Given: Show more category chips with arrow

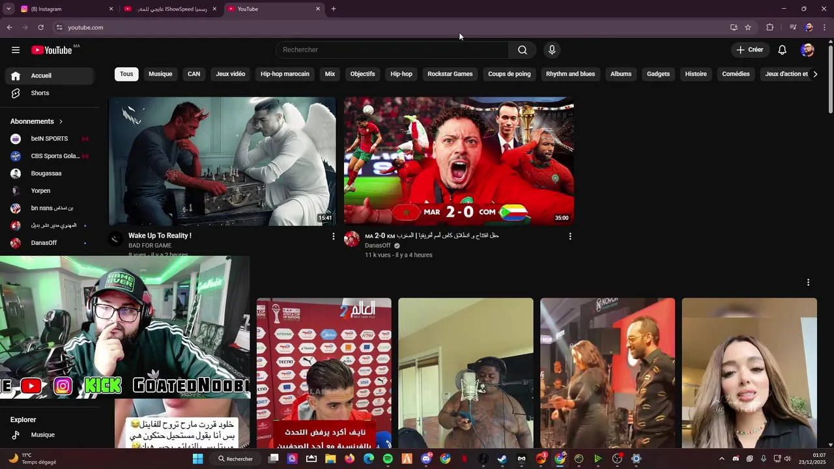Looking at the screenshot, I should (x=815, y=74).
